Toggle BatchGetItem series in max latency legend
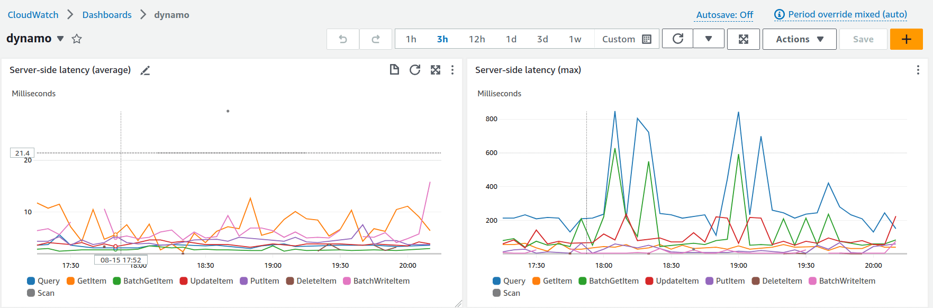Image resolution: width=933 pixels, height=308 pixels. point(609,281)
